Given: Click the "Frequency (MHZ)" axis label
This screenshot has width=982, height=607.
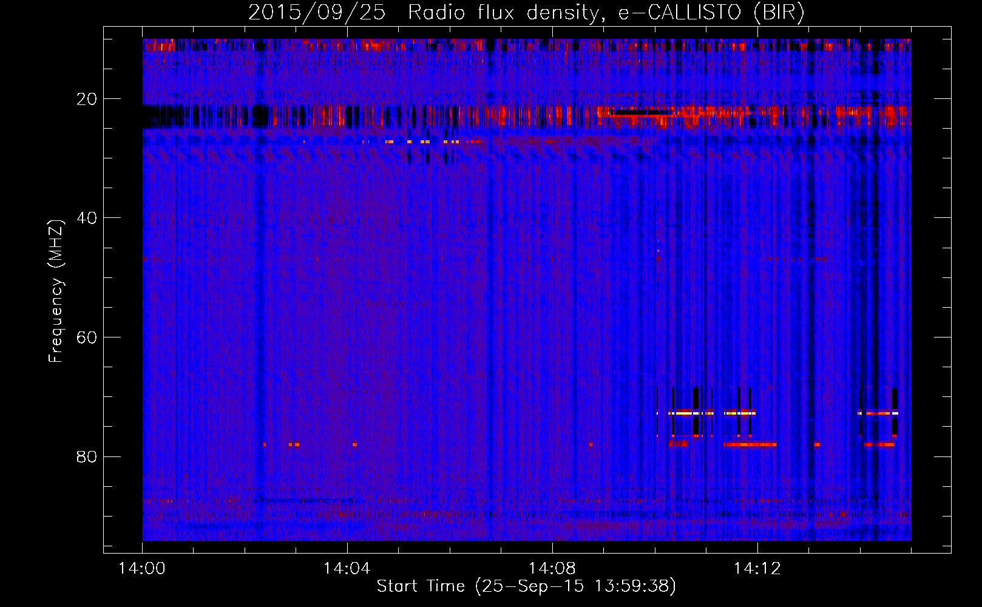Looking at the screenshot, I should coord(55,291).
